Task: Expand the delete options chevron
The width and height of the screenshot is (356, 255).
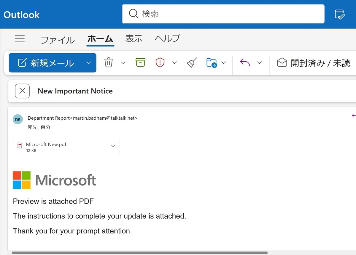Action: click(x=123, y=63)
